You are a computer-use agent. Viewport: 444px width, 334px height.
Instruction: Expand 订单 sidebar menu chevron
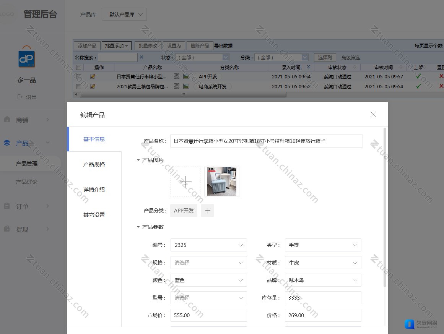click(47, 206)
